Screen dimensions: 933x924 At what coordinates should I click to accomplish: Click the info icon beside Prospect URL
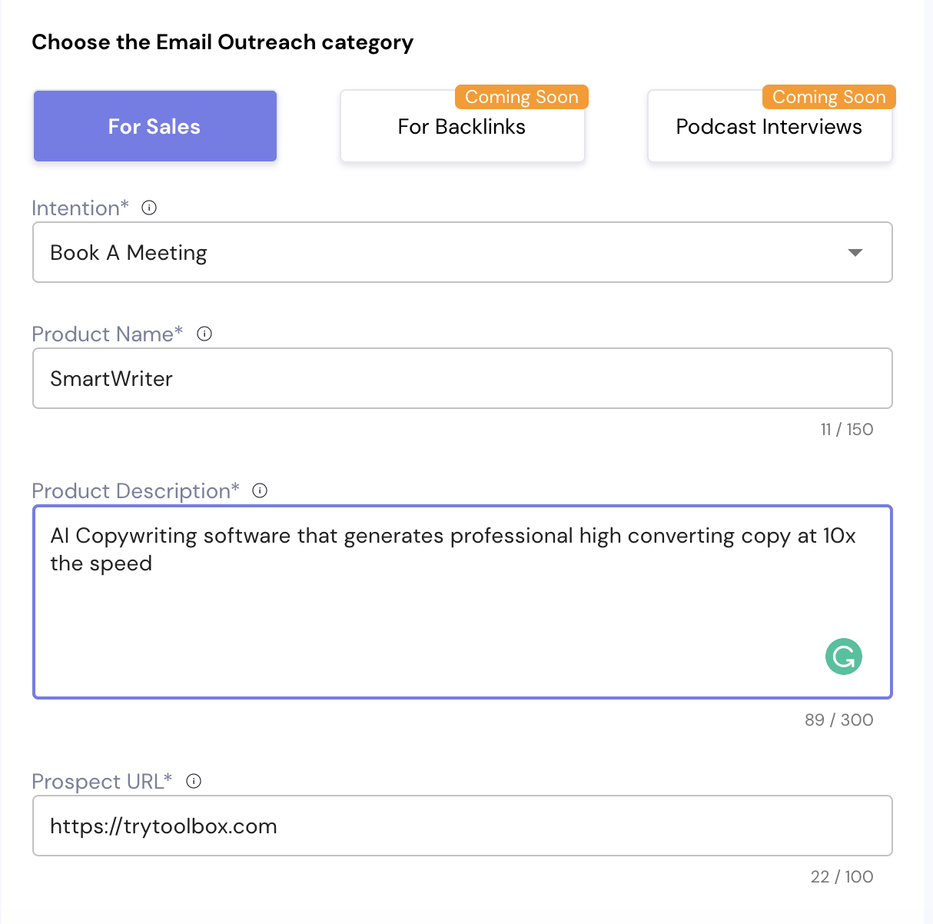click(194, 781)
